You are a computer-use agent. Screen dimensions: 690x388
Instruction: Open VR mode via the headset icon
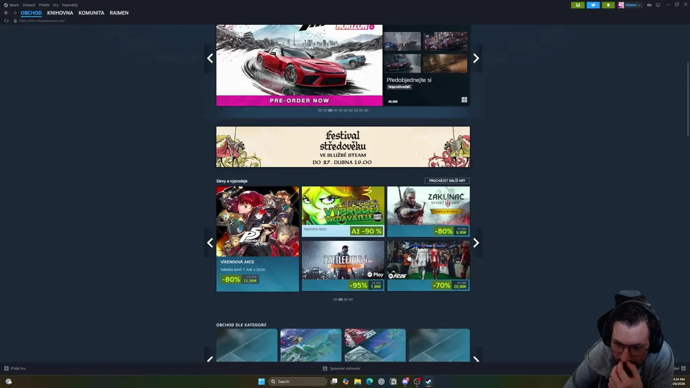tap(649, 5)
